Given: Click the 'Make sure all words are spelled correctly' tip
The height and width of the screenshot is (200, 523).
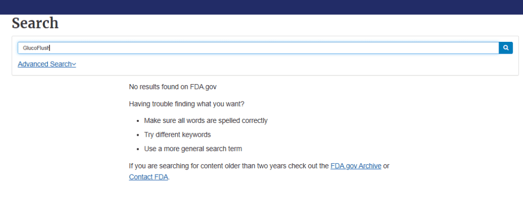Looking at the screenshot, I should point(206,121).
